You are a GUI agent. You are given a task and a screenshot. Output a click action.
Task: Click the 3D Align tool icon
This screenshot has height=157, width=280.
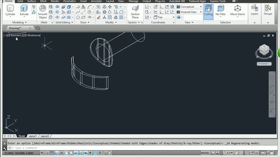98,12
